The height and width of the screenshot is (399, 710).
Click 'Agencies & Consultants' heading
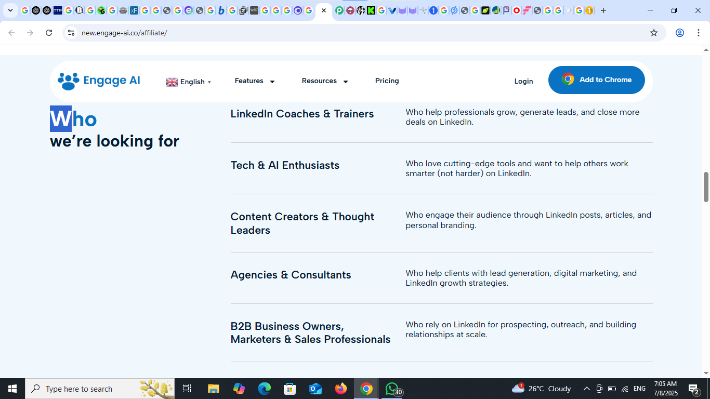pos(291,275)
